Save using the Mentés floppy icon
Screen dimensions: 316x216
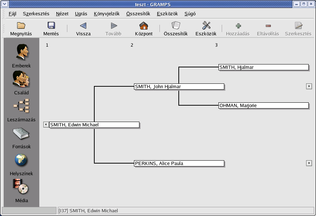click(x=51, y=26)
